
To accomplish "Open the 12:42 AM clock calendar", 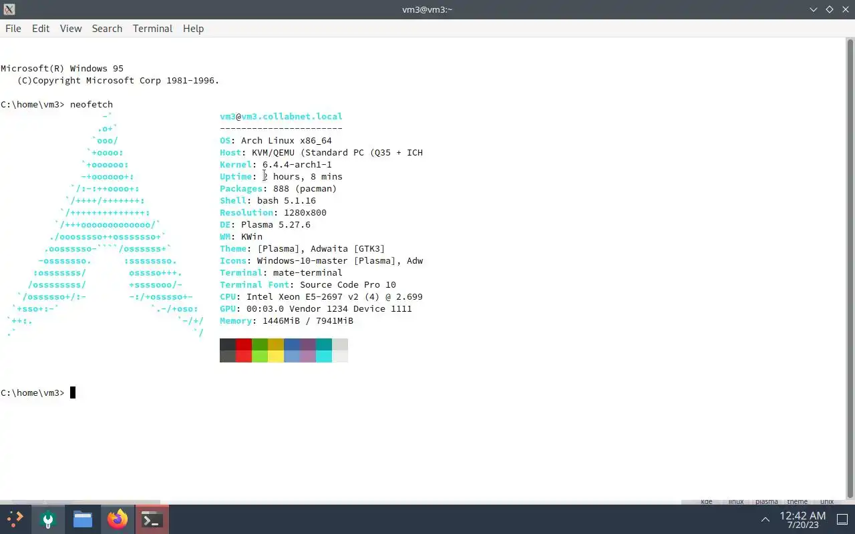I will [803, 520].
